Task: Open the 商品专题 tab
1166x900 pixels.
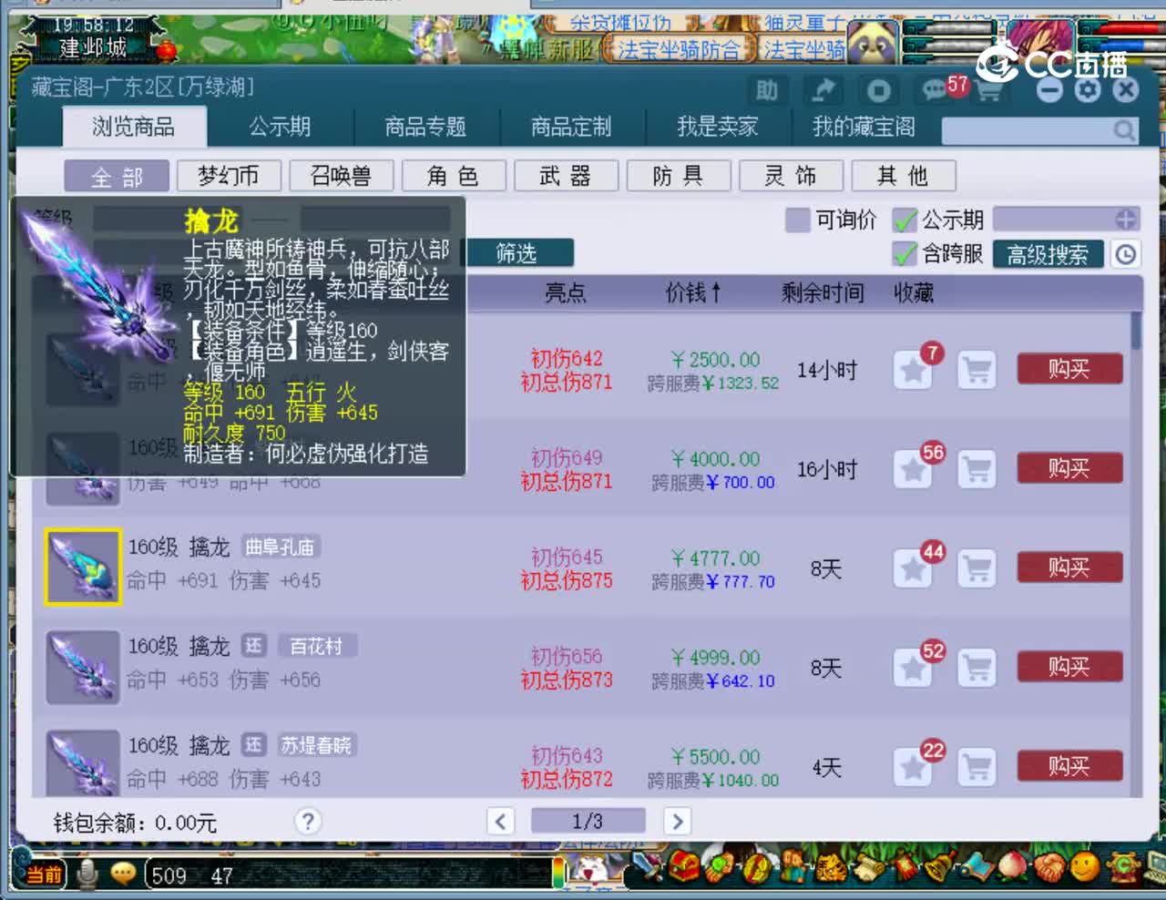Action: coord(425,127)
